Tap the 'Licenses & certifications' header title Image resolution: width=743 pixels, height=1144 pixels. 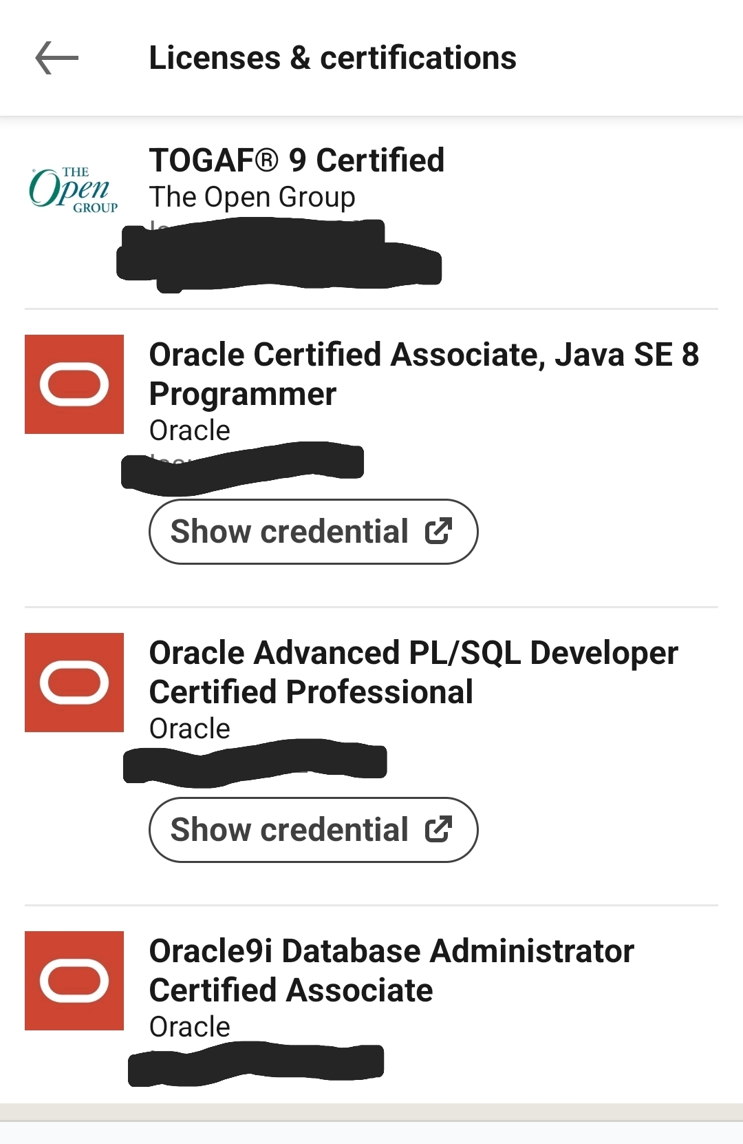click(x=332, y=58)
